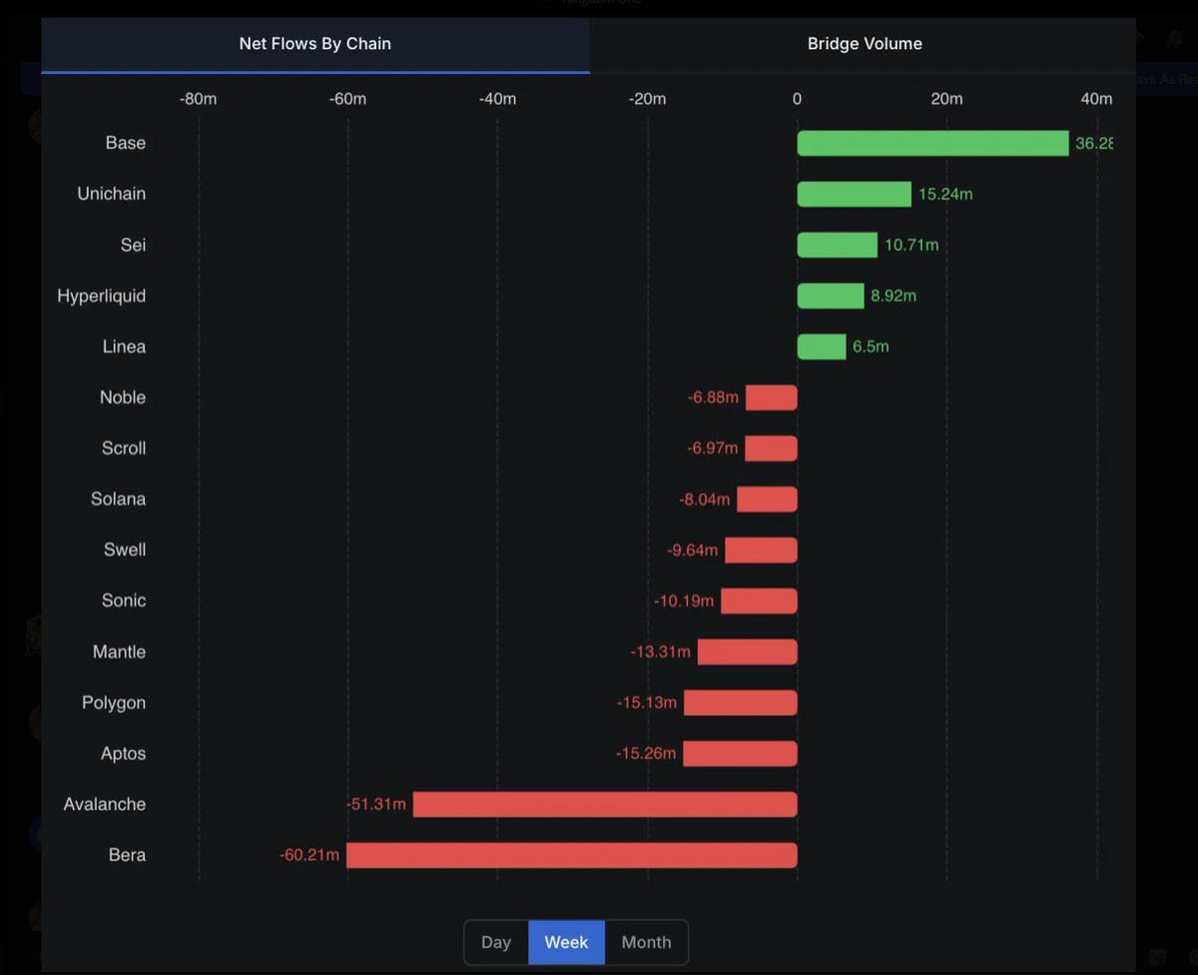1198x975 pixels.
Task: Click the 15.24m Unichain value
Action: pos(944,194)
